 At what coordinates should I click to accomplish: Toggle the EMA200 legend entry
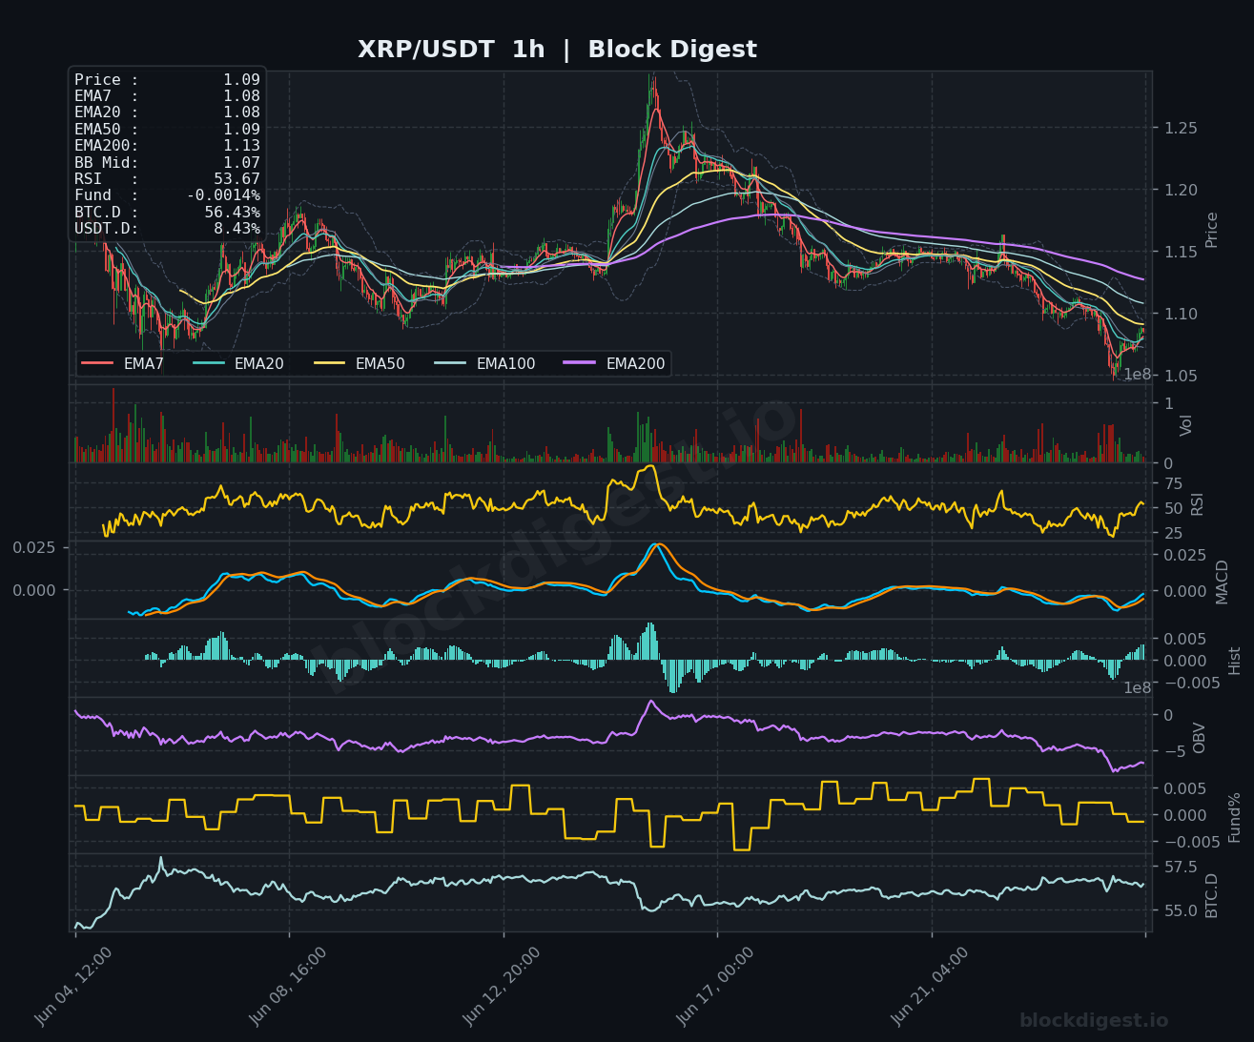coord(615,363)
